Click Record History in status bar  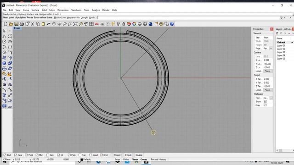[158, 159]
